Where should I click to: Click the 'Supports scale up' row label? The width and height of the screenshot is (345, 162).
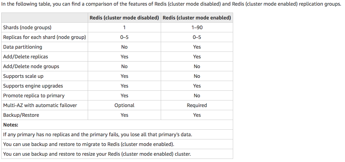23,76
